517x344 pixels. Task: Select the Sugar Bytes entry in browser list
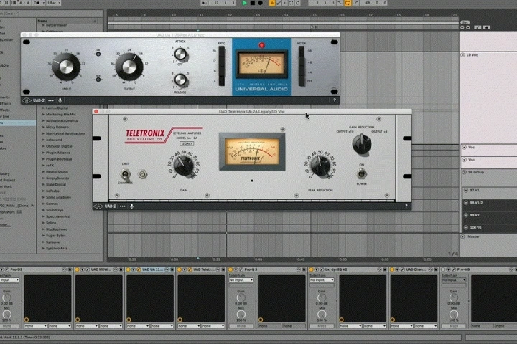coord(56,236)
